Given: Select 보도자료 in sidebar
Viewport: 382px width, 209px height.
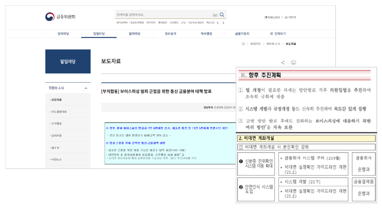Looking at the screenshot, I should click(68, 100).
